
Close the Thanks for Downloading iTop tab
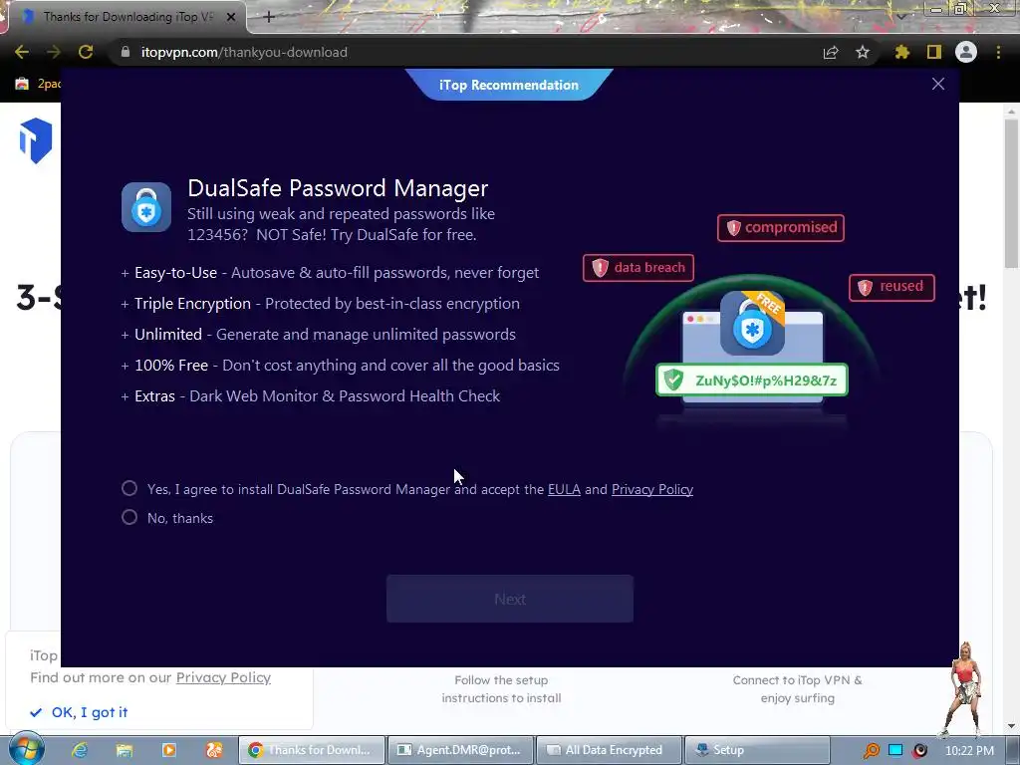click(x=231, y=17)
